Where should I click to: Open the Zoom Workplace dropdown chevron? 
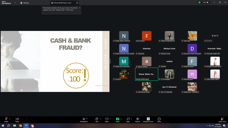point(15,2)
